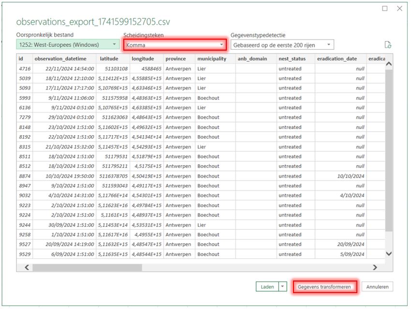Screen dimensions: 411x309
Task: Select the id column header
Action: point(20,58)
